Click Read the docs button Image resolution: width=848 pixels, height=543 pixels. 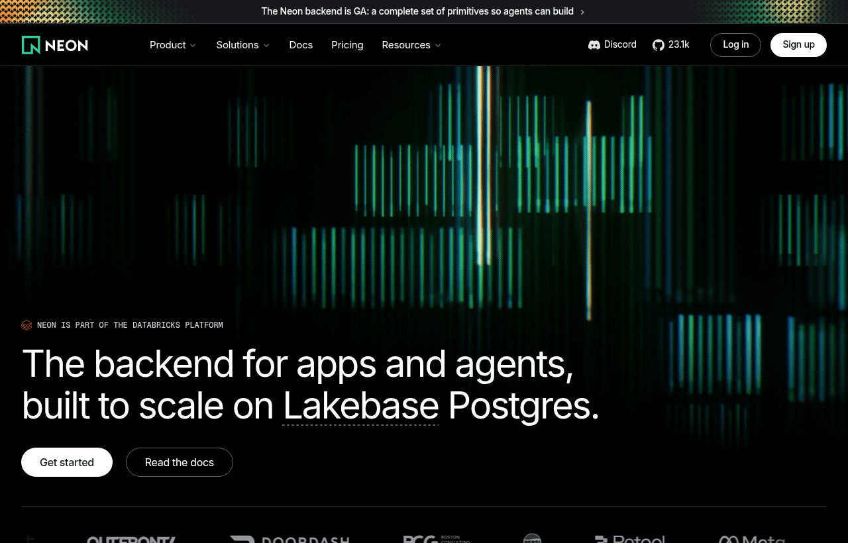(180, 462)
